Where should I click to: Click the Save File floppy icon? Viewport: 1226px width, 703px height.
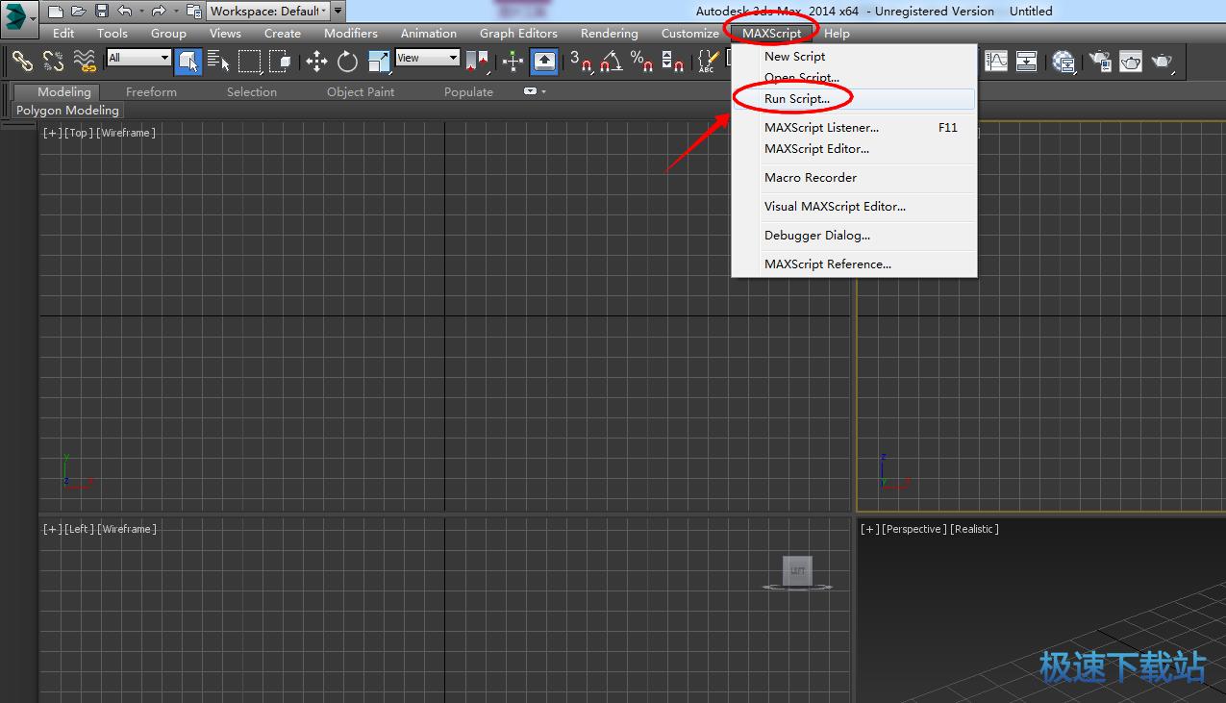click(101, 12)
